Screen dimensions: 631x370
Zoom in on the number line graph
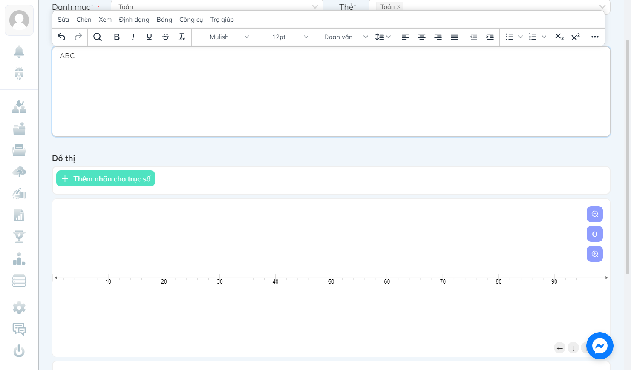pos(595,254)
